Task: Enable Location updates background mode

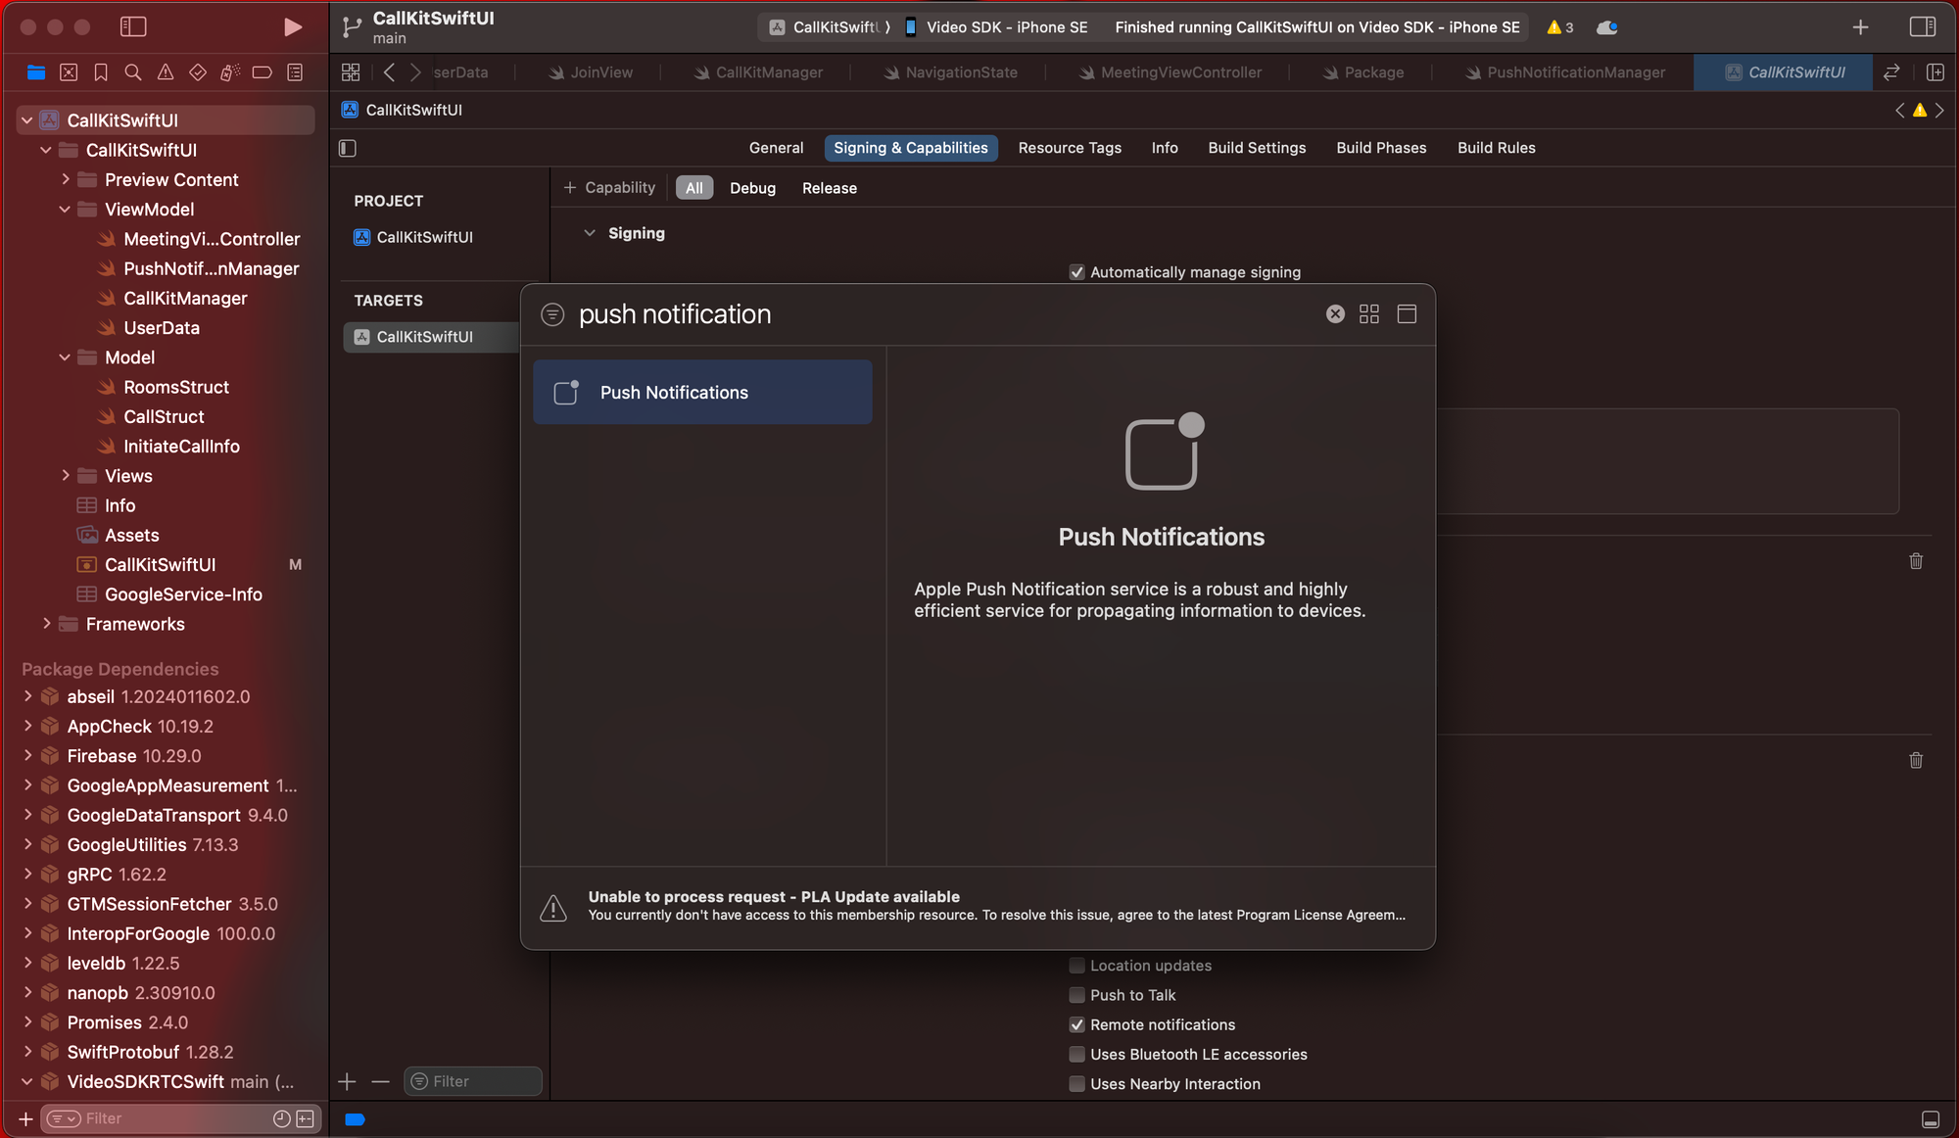Action: click(x=1076, y=966)
